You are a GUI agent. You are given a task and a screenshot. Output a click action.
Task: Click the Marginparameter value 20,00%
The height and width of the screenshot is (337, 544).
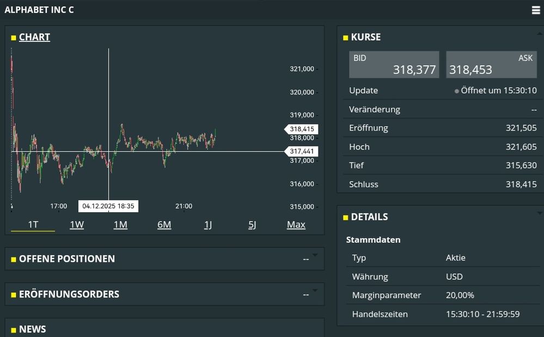point(460,296)
